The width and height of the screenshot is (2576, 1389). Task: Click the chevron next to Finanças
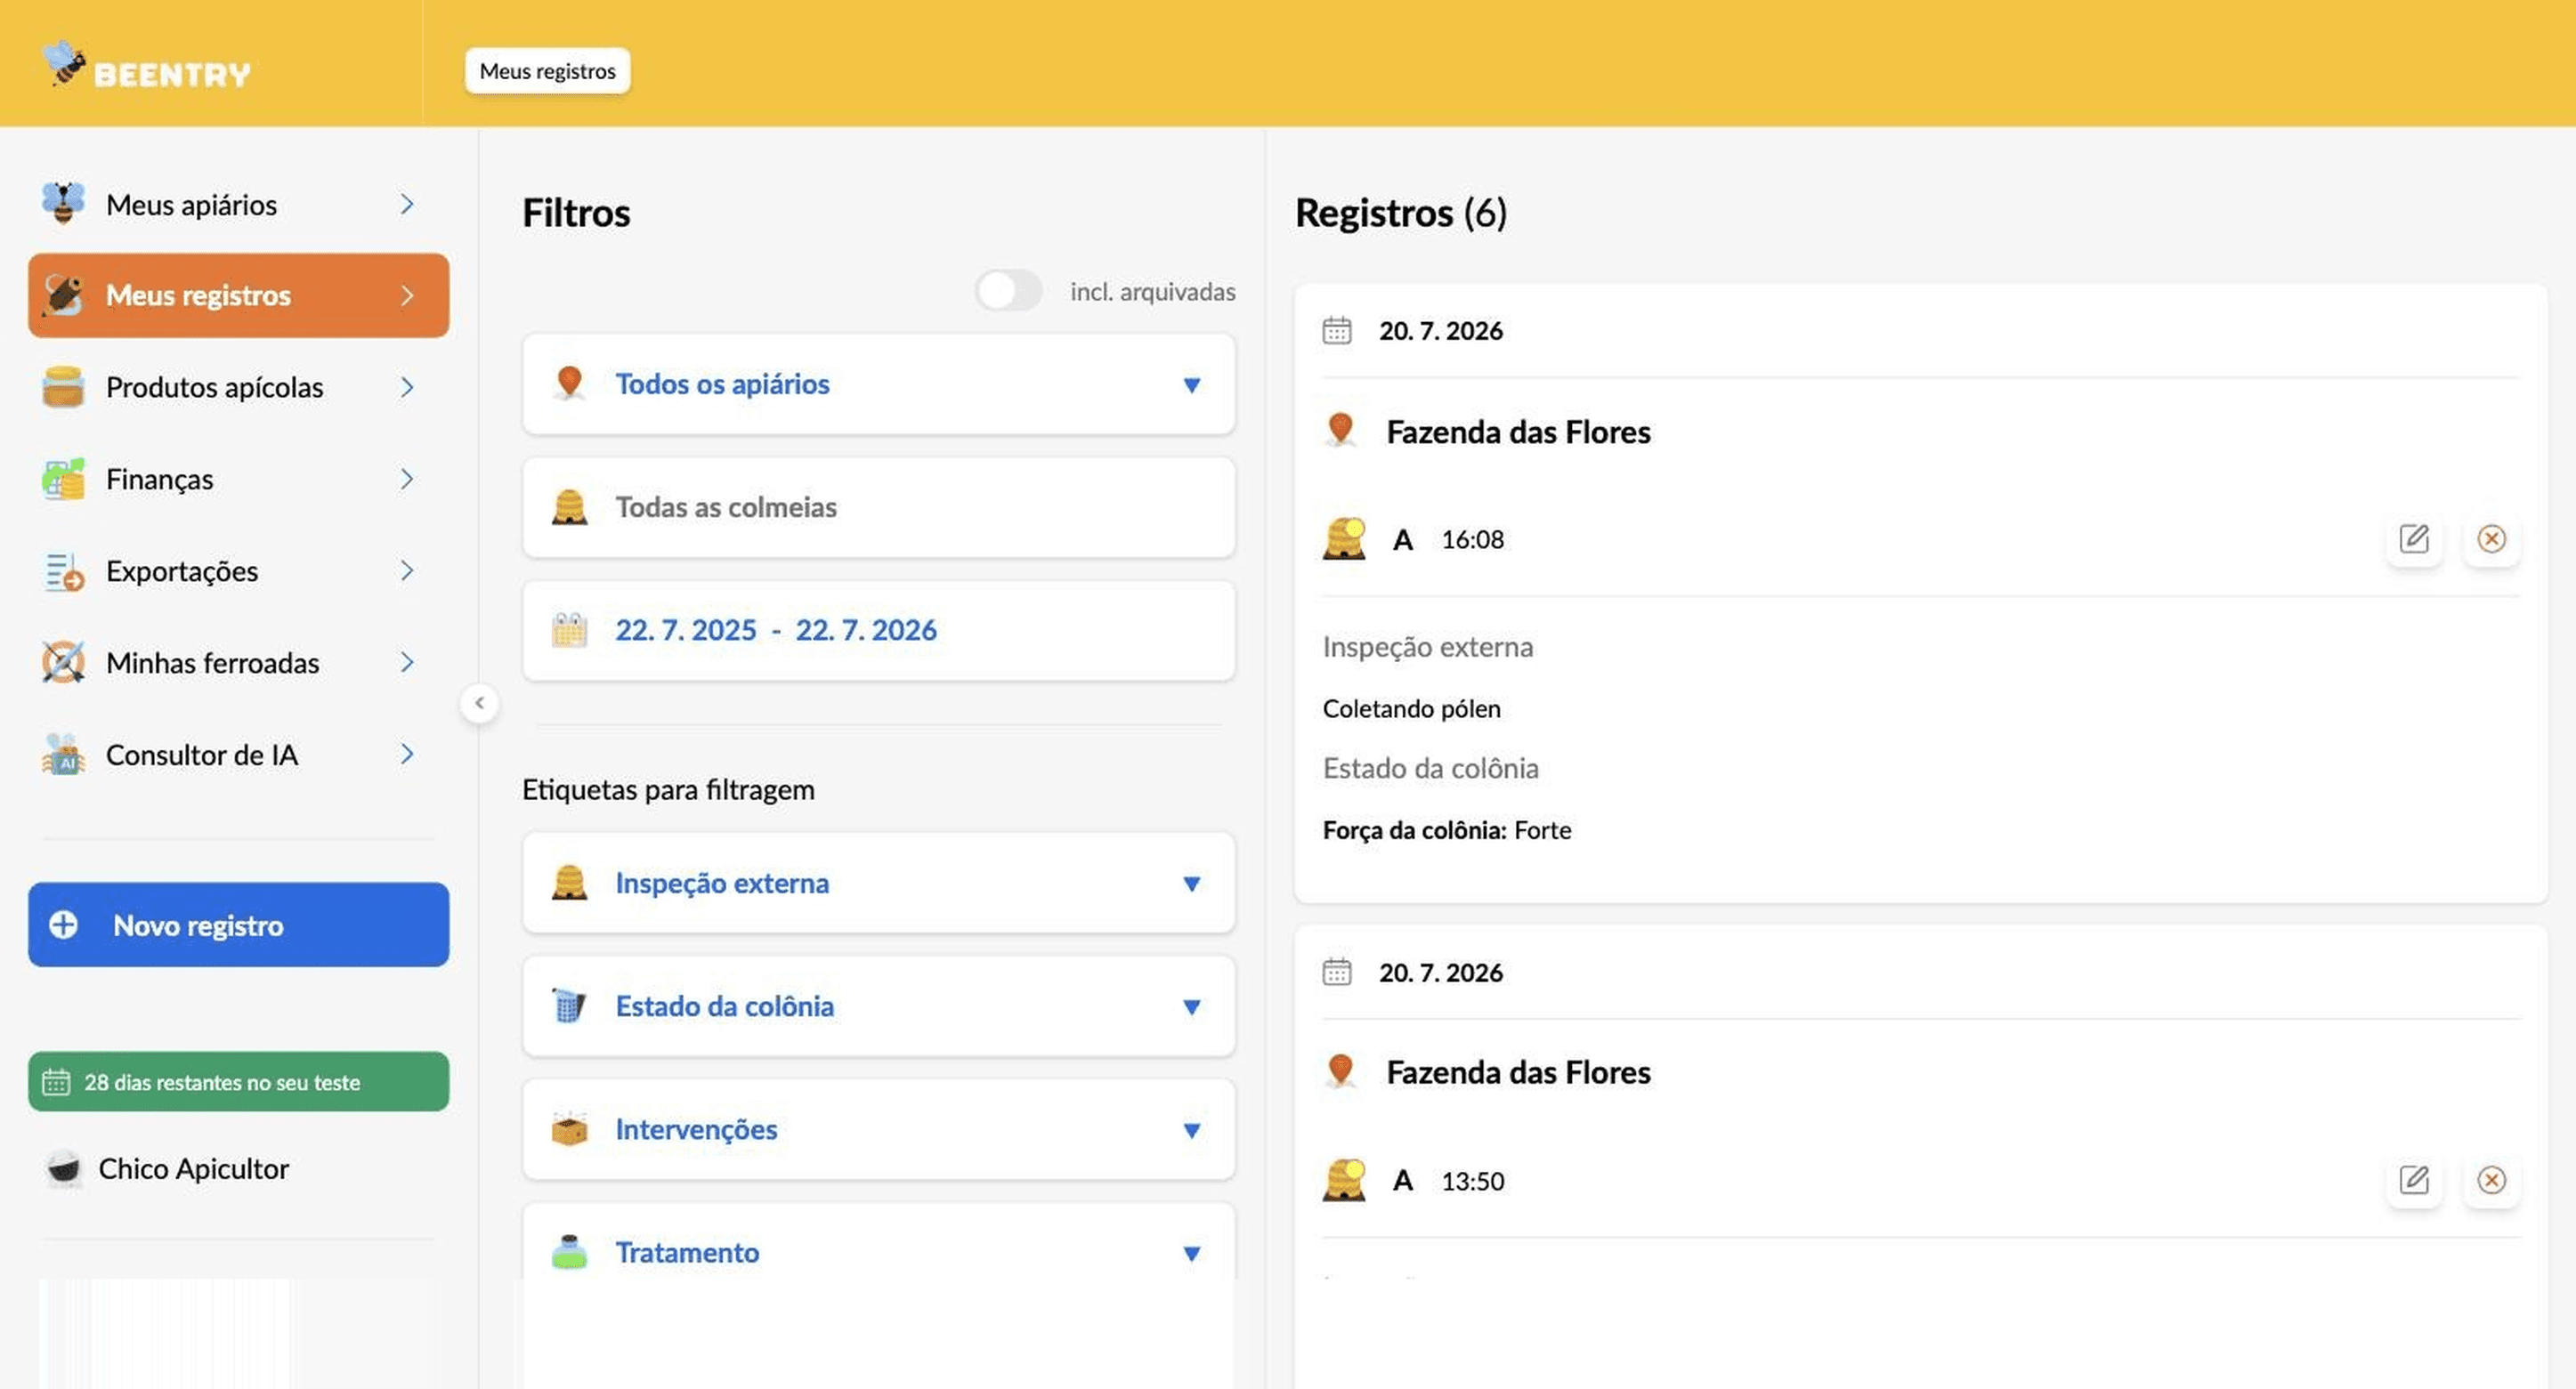pyautogui.click(x=407, y=479)
